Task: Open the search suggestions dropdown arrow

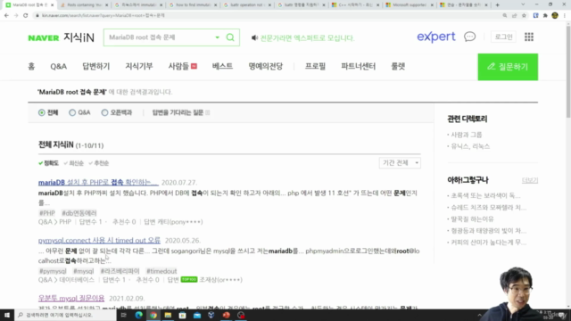Action: coord(217,37)
